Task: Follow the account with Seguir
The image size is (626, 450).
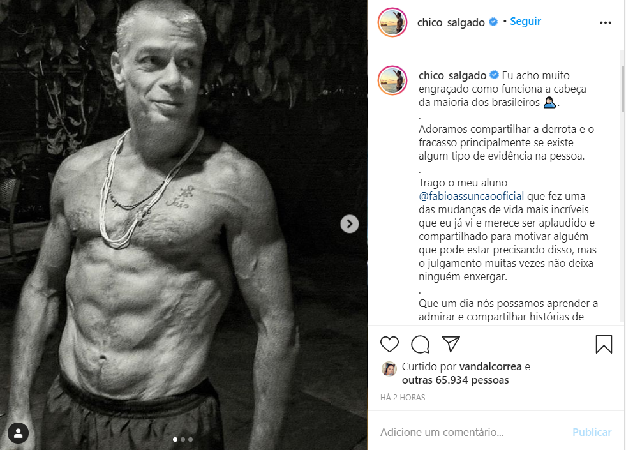Action: 525,21
